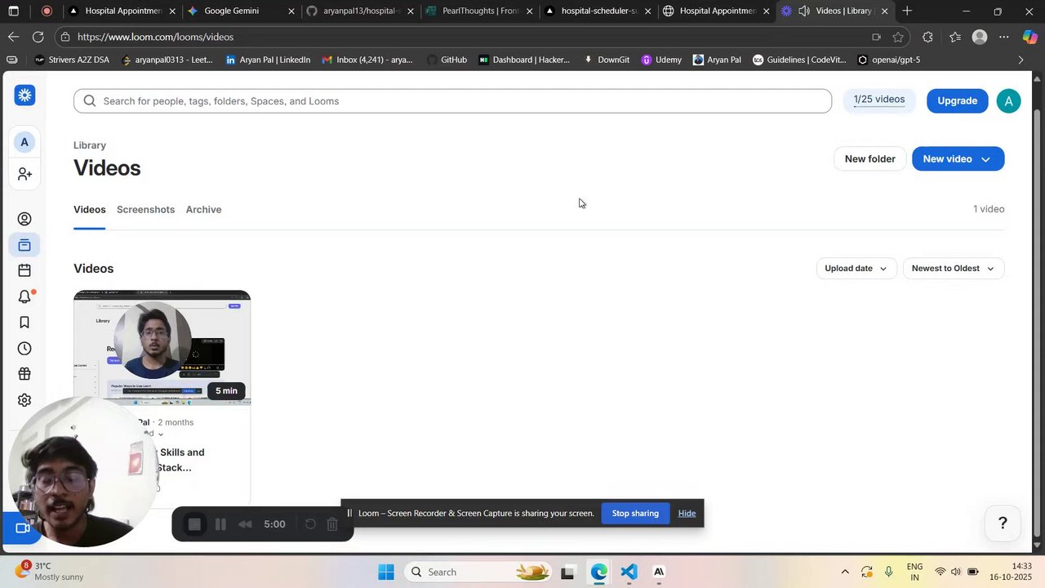
Task: Select the Library icon in sidebar
Action: 24,245
